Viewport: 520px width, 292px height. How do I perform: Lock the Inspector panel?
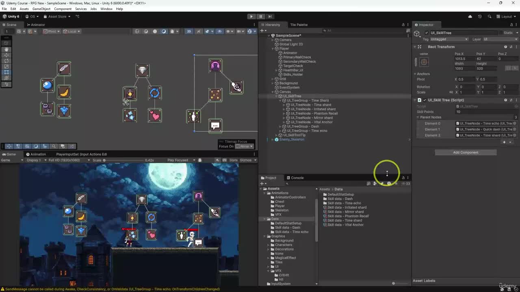tap(511, 25)
